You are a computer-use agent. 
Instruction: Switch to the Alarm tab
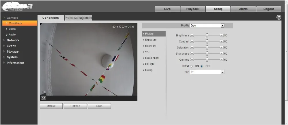243,9
